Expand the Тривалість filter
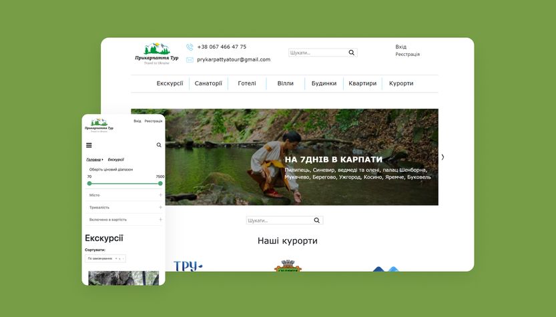This screenshot has width=556, height=317. pyautogui.click(x=161, y=207)
